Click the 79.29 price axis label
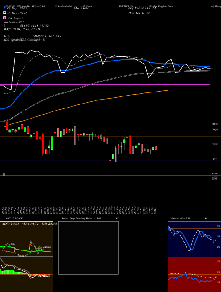 click(215, 130)
